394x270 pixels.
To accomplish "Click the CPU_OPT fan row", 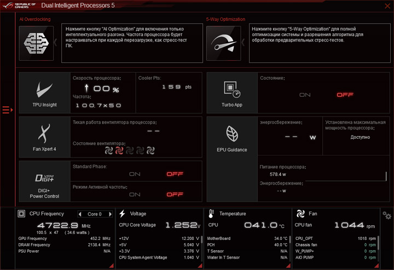I will pyautogui.click(x=335, y=239).
